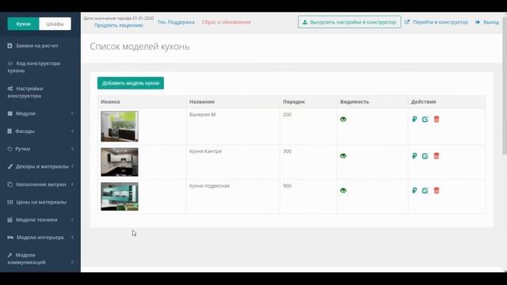Expand the Декоры и материалы arrow
507x285 pixels.
coord(72,166)
